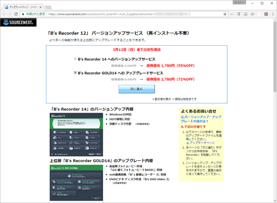Viewport: 277px width, 203px height.
Task: Click the 次に進む button
Action: point(136,89)
